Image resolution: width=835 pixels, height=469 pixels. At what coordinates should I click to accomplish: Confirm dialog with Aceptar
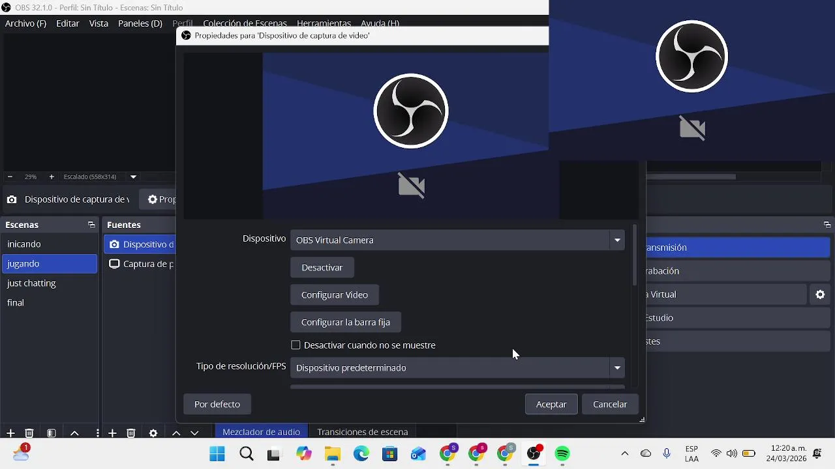point(551,405)
